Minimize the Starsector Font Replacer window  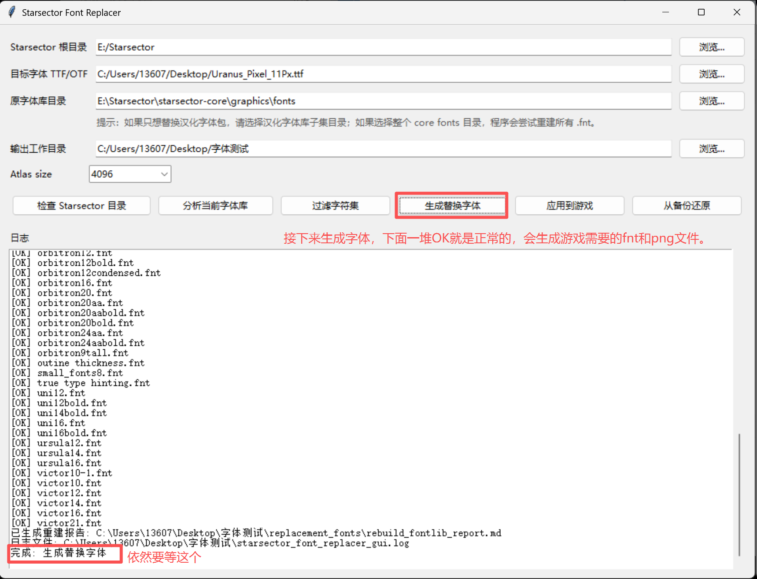665,12
